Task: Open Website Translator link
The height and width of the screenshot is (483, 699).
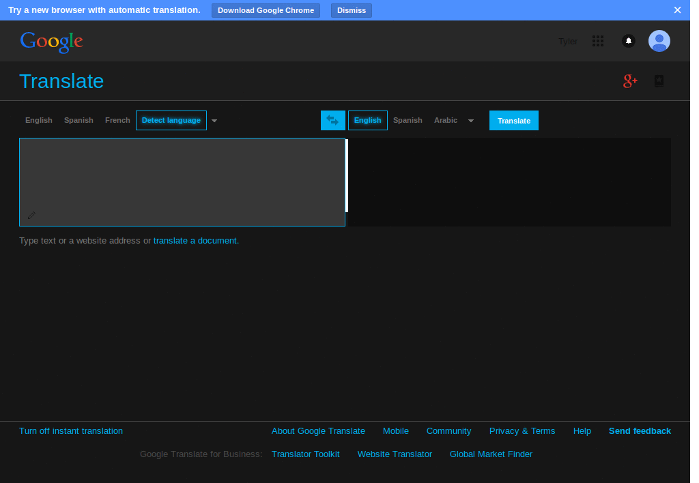Action: pyautogui.click(x=395, y=454)
